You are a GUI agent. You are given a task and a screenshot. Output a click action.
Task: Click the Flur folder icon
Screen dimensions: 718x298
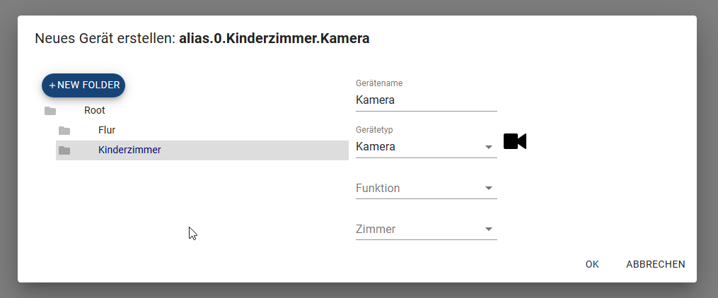[x=64, y=131]
